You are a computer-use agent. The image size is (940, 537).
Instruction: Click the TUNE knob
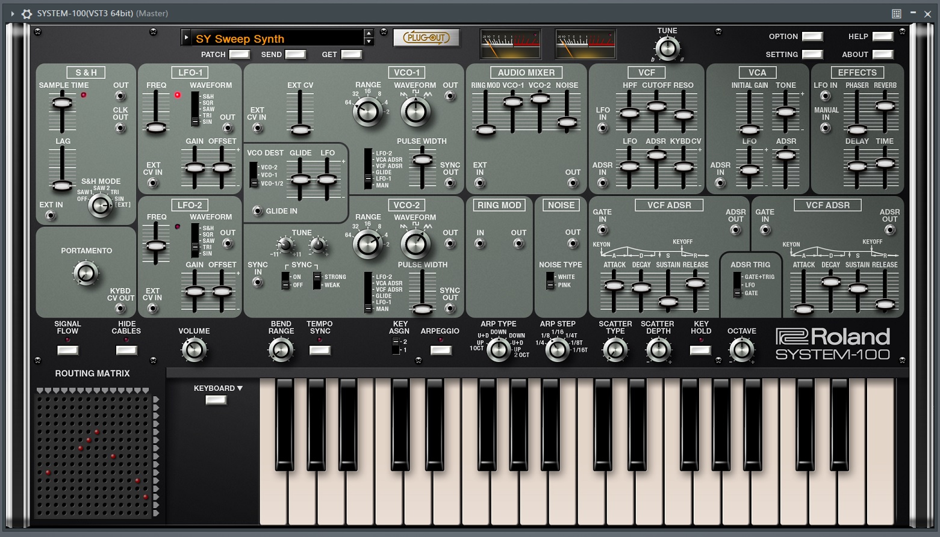(x=667, y=48)
